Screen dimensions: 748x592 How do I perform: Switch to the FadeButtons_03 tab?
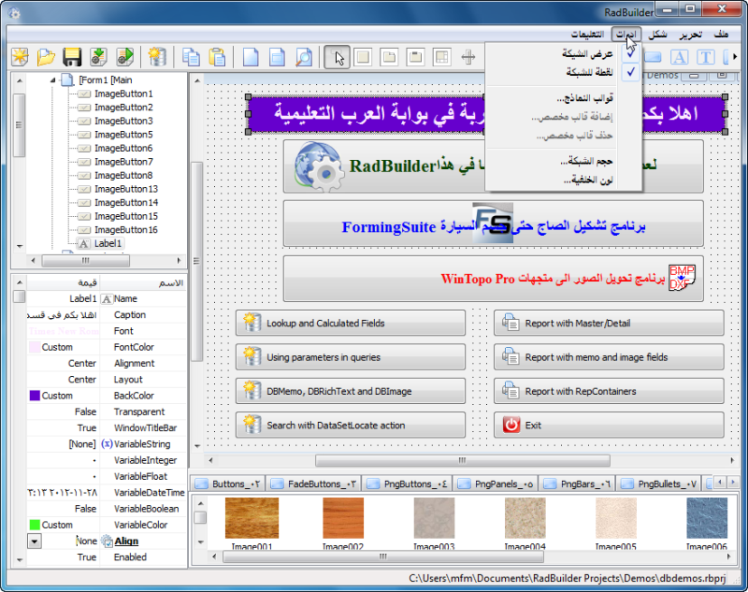click(x=314, y=484)
